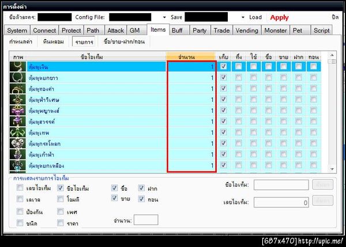Click the ตุ้มหูพญาหงส์ item icon
The height and width of the screenshot is (247, 346).
coord(18,111)
